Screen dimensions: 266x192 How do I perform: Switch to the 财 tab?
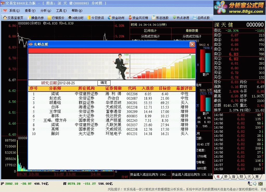(x=241, y=177)
